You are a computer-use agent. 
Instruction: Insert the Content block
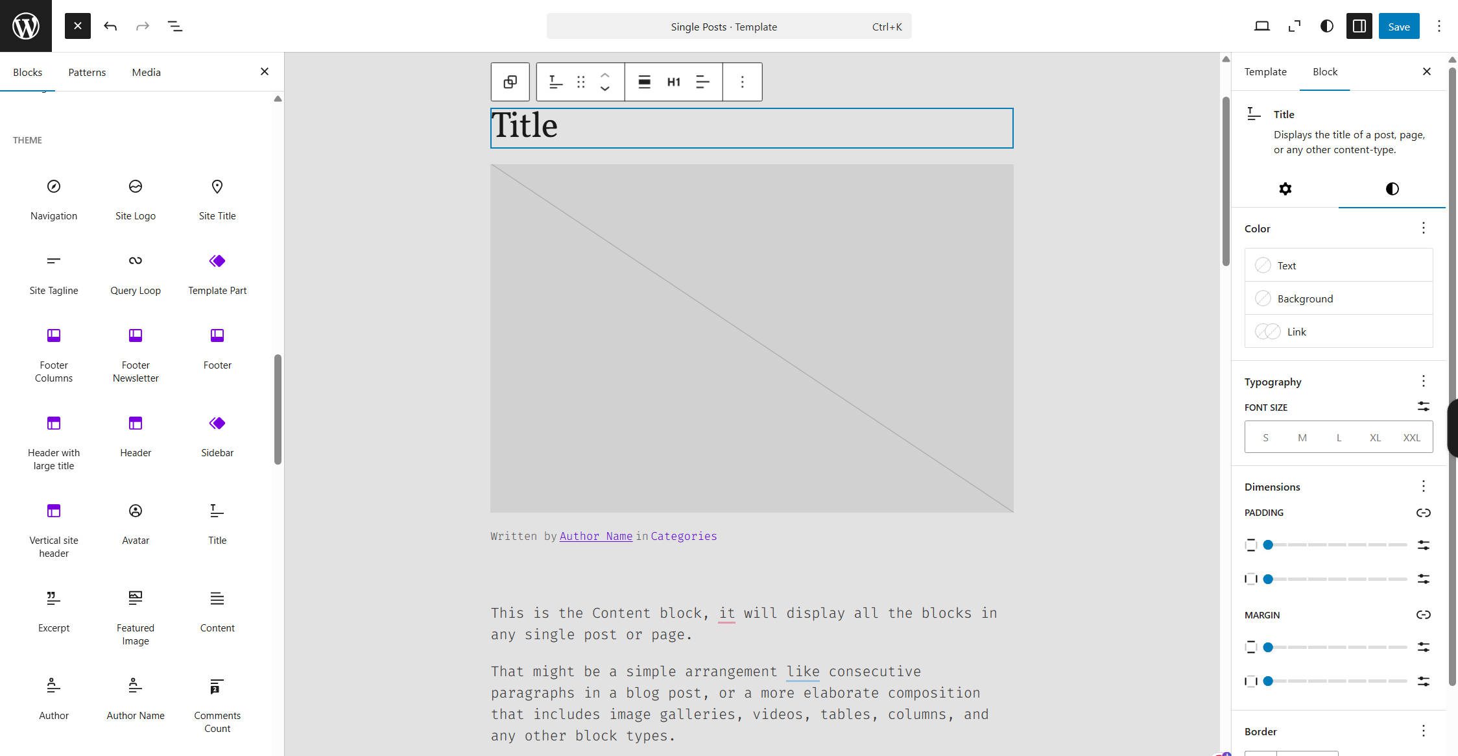click(x=217, y=612)
